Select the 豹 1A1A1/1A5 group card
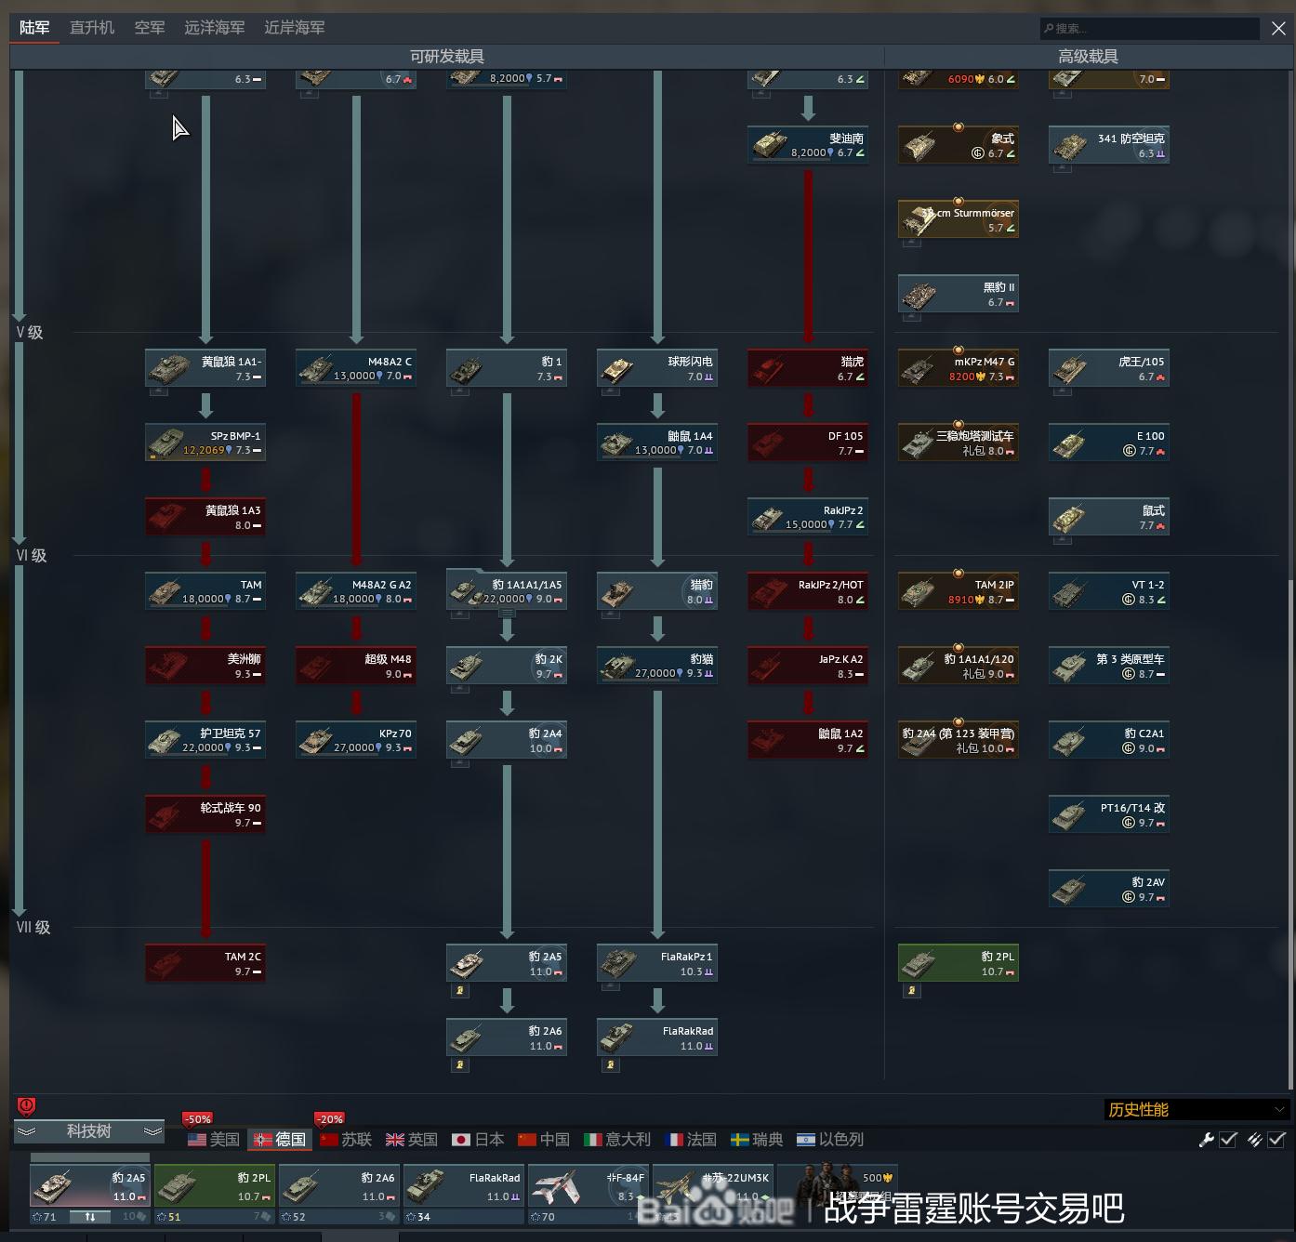This screenshot has height=1242, width=1296. pos(507,591)
